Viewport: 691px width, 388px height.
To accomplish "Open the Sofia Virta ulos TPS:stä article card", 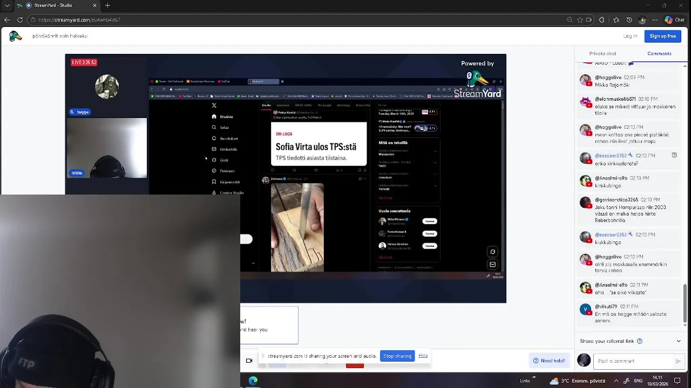I will (x=319, y=144).
